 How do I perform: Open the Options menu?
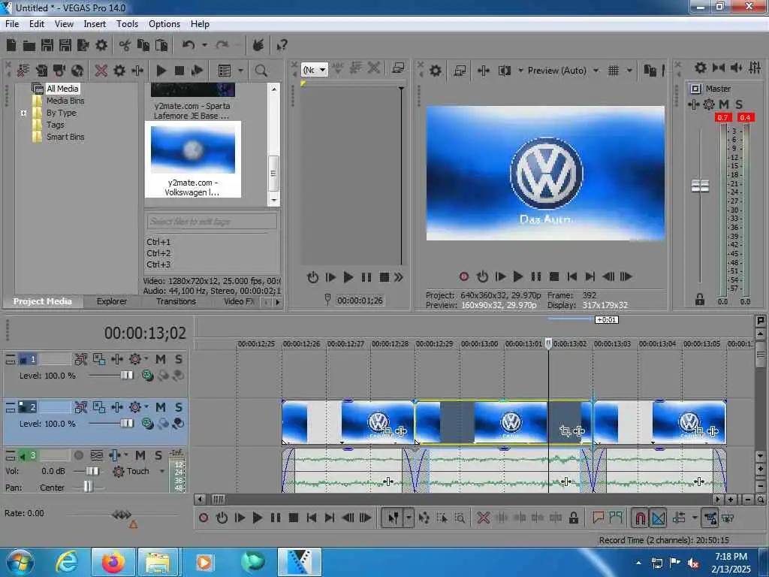(x=164, y=23)
